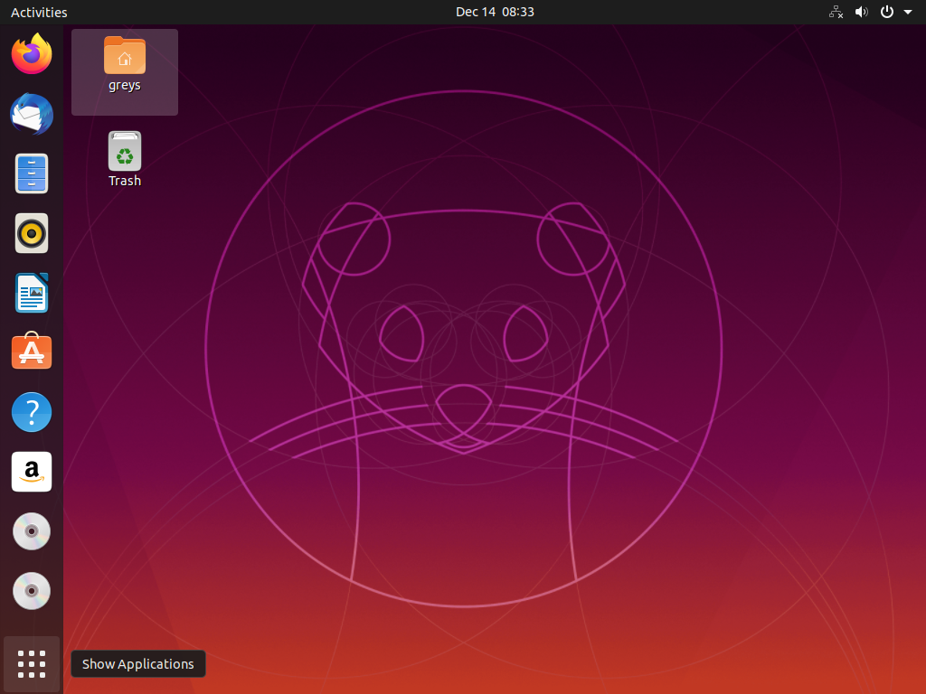This screenshot has height=694, width=926.
Task: Click the "greys" folder label
Action: click(x=125, y=85)
